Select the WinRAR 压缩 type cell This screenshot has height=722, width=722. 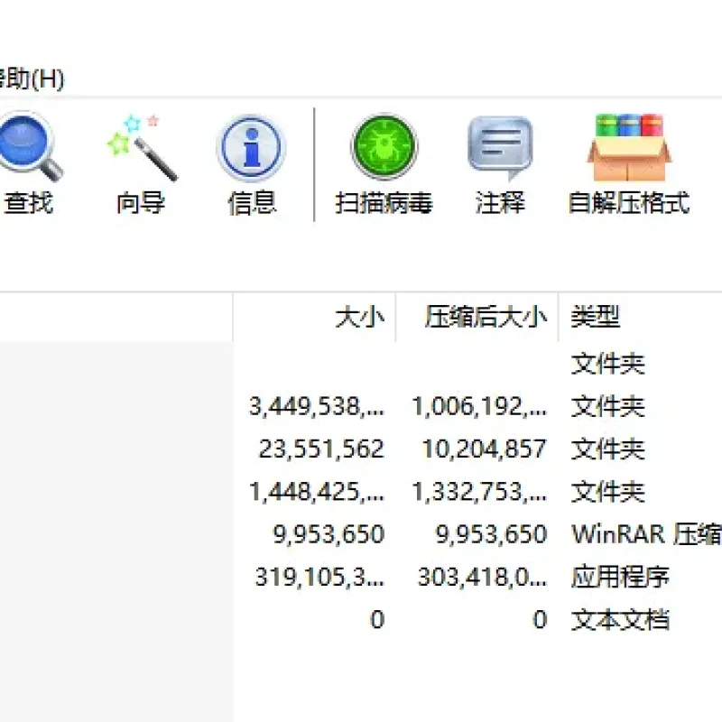tap(645, 534)
